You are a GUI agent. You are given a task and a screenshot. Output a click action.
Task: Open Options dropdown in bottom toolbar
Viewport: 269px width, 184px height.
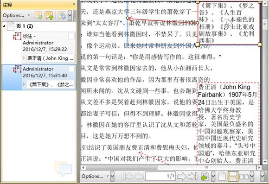click(95, 176)
